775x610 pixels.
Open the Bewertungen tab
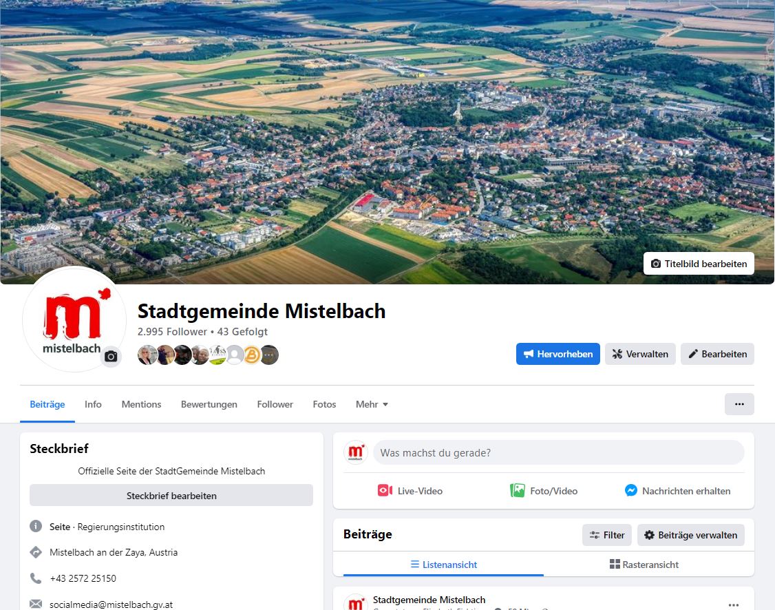pyautogui.click(x=209, y=404)
